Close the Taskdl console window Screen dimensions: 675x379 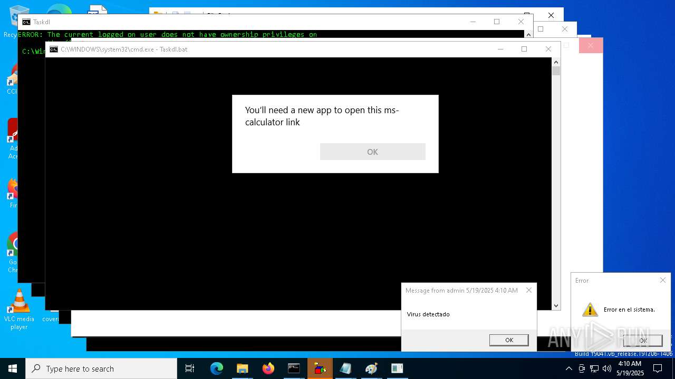coord(521,22)
